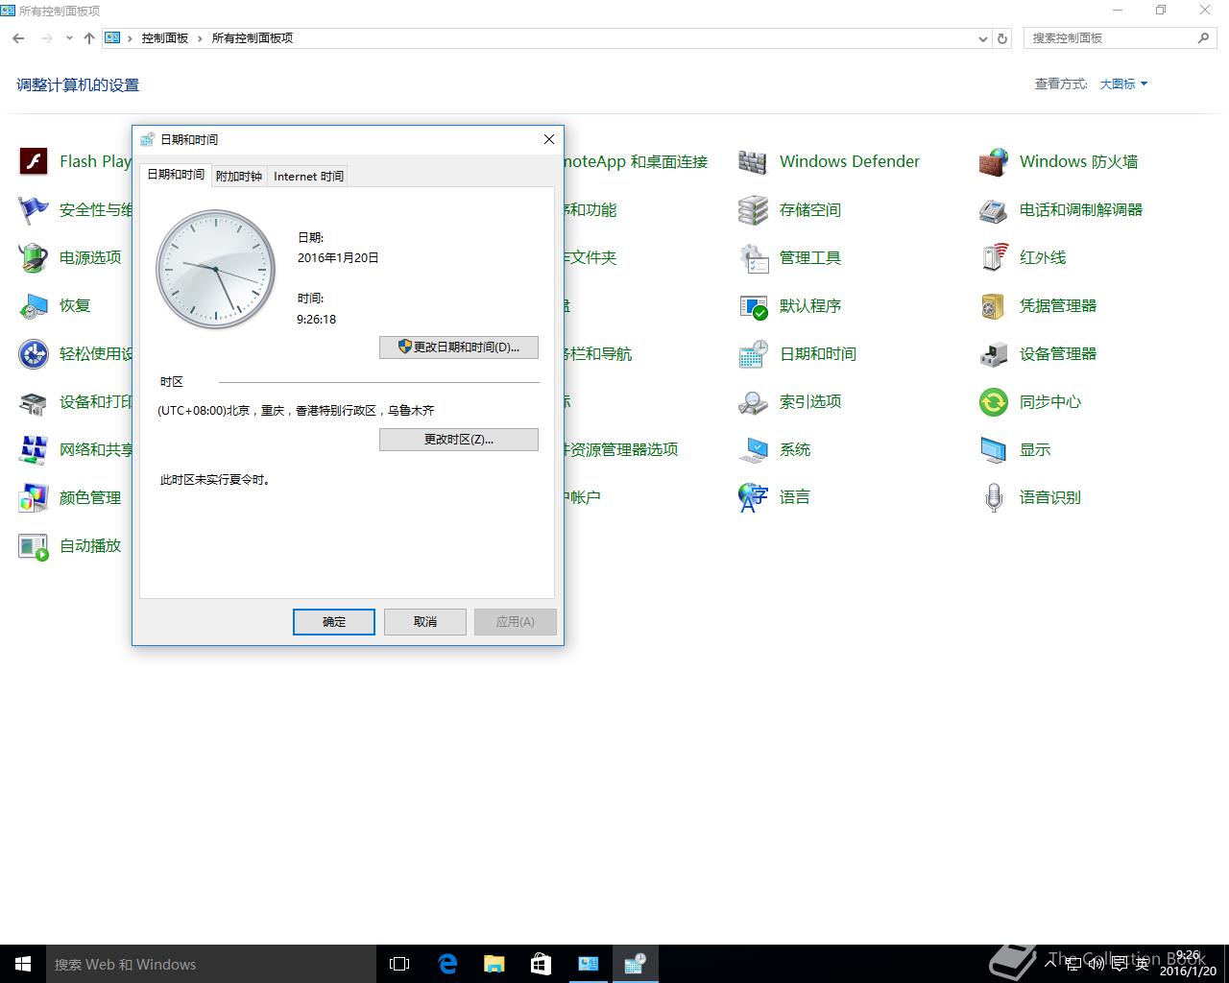Viewport: 1229px width, 983px height.
Task: Open the 凭据管理器 credential manager icon
Action: coord(994,305)
